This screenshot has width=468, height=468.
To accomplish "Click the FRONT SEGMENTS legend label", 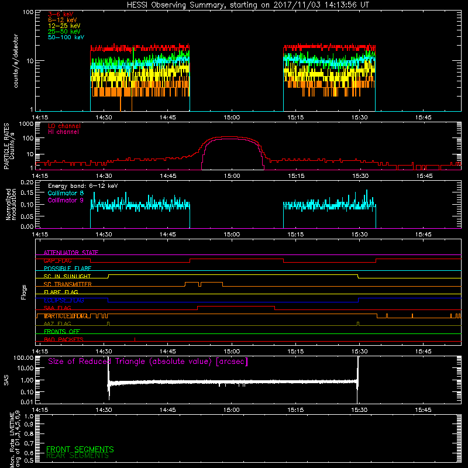I will coord(80,449).
